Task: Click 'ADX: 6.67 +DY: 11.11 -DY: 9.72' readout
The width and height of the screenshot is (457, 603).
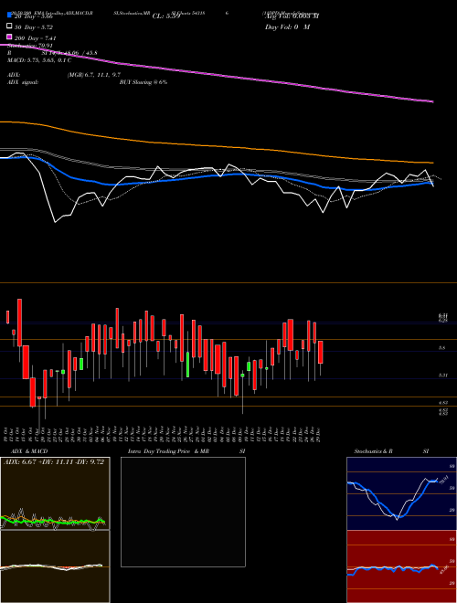Action: tap(54, 462)
